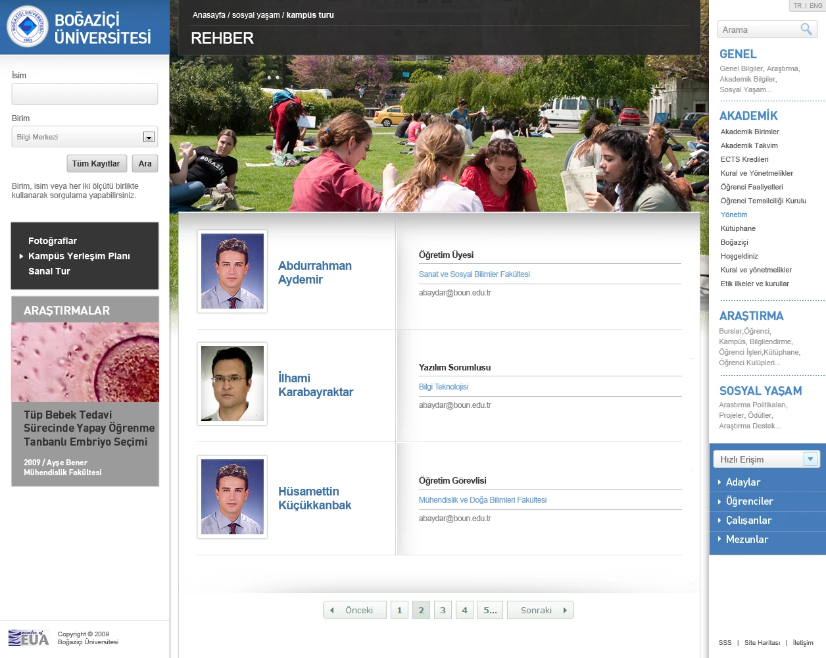The image size is (826, 658).
Task: Click the search magnifier icon
Action: point(806,29)
